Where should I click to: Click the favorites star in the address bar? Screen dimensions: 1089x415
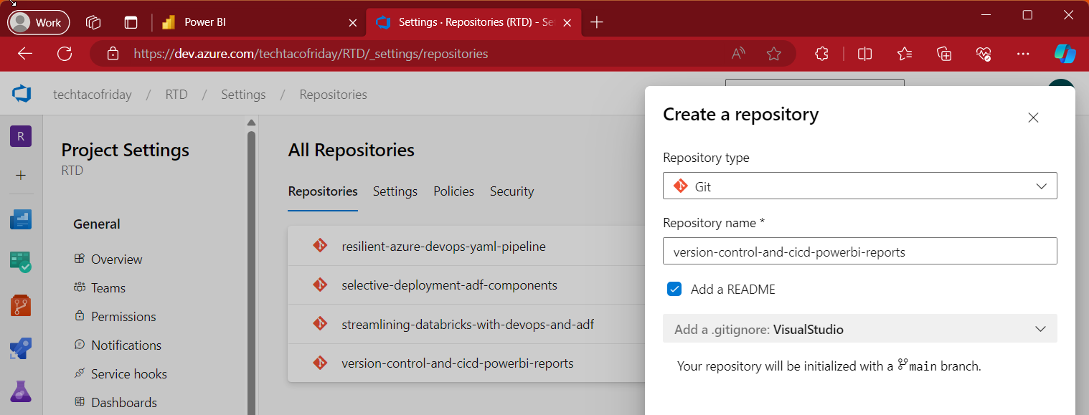(773, 53)
